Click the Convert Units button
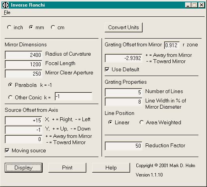This screenshot has width=207, height=187. pos(123,27)
